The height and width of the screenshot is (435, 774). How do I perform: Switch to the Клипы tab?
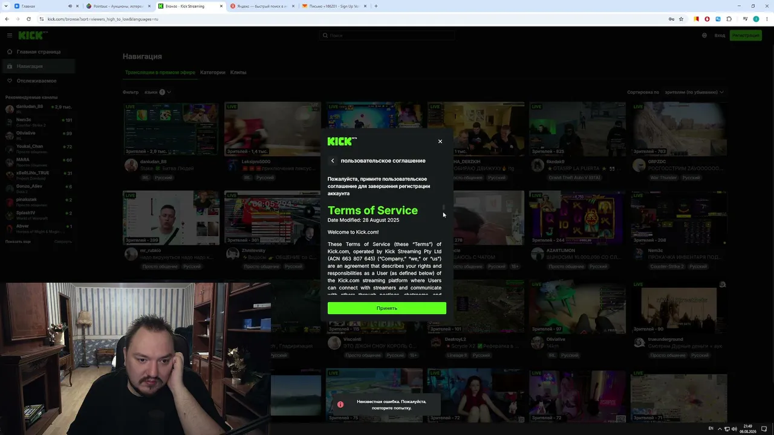point(238,72)
